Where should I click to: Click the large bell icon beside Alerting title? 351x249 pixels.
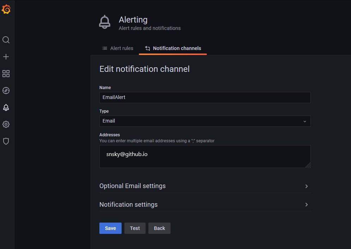click(x=105, y=22)
